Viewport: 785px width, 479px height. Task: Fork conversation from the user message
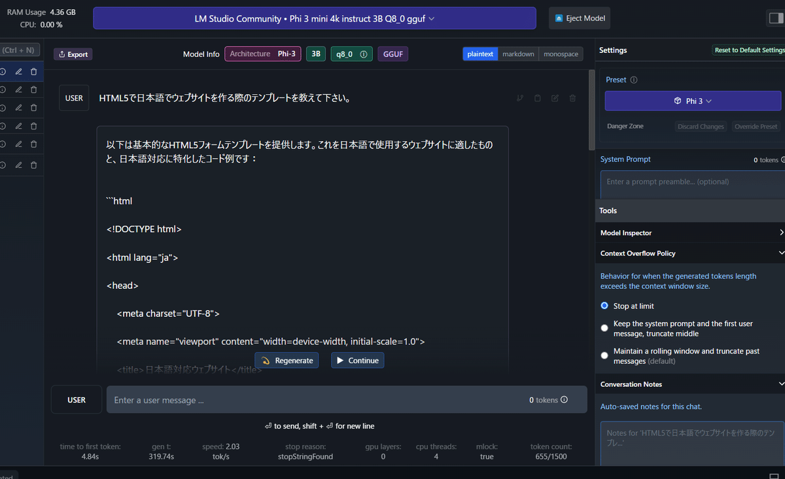coord(520,98)
